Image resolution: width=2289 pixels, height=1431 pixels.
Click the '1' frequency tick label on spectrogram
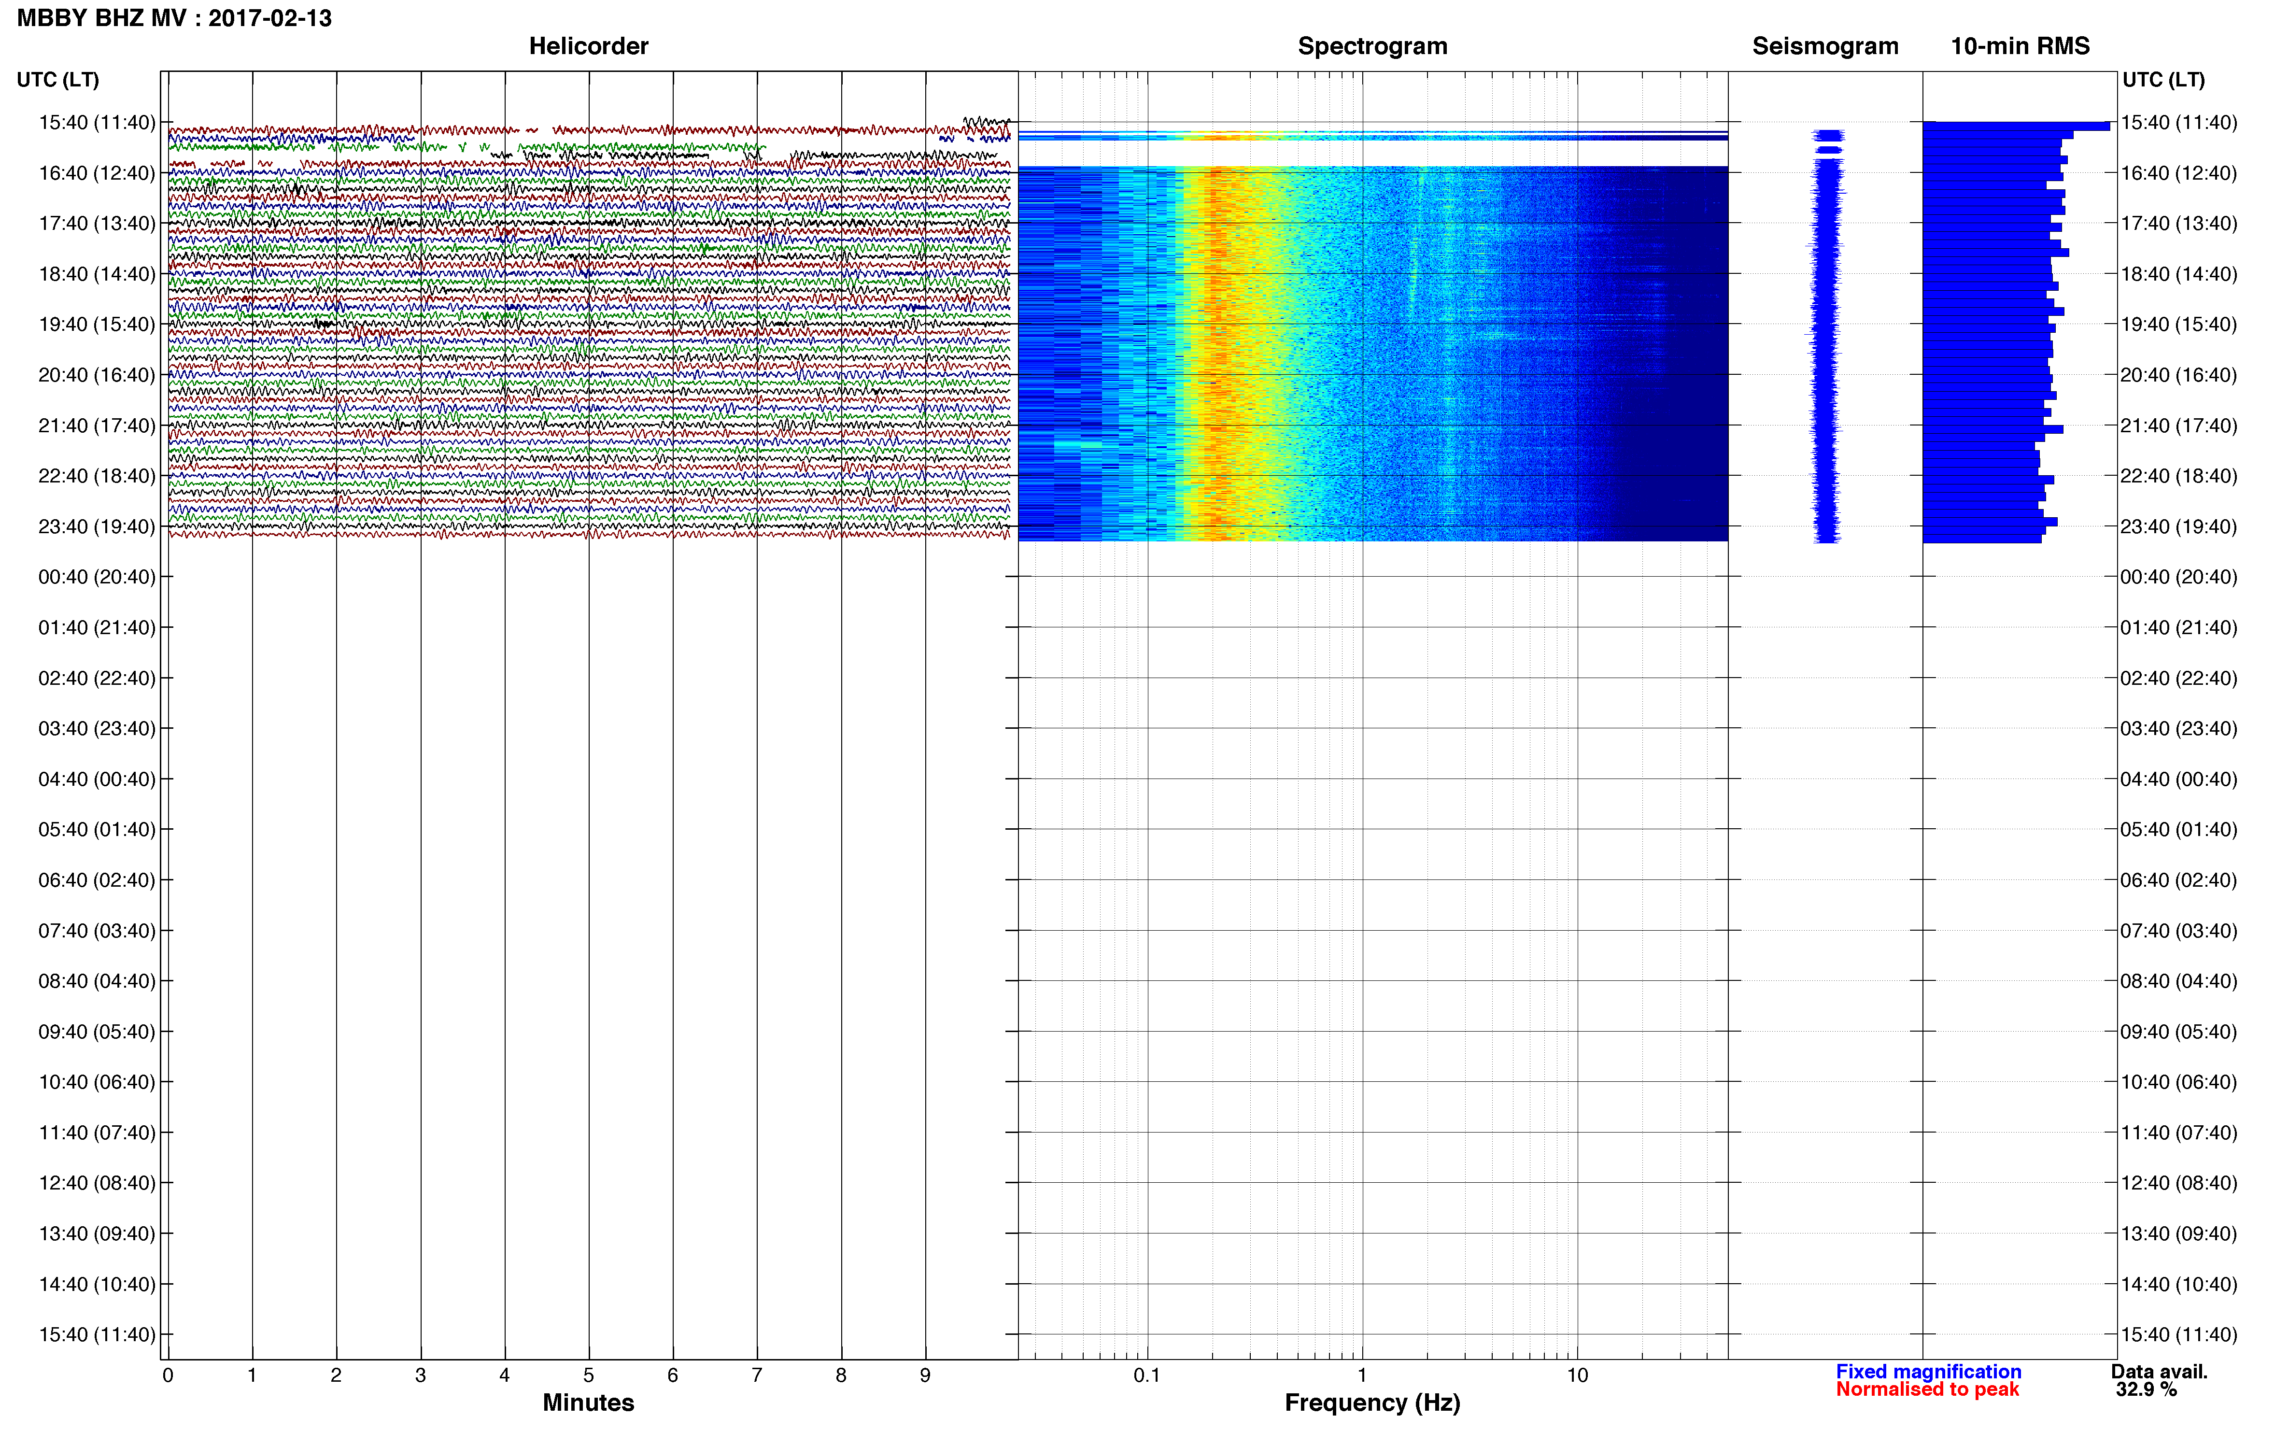tap(1362, 1376)
